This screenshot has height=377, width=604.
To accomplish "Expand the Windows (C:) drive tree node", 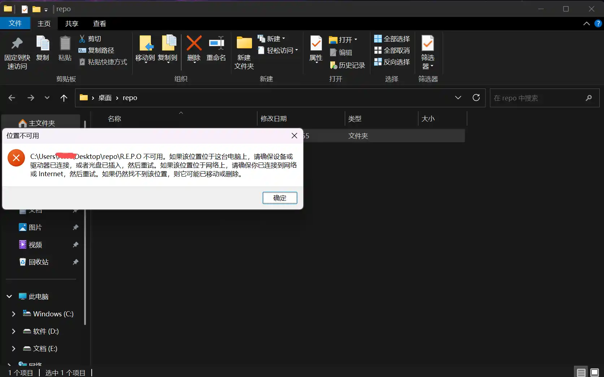I will click(13, 314).
